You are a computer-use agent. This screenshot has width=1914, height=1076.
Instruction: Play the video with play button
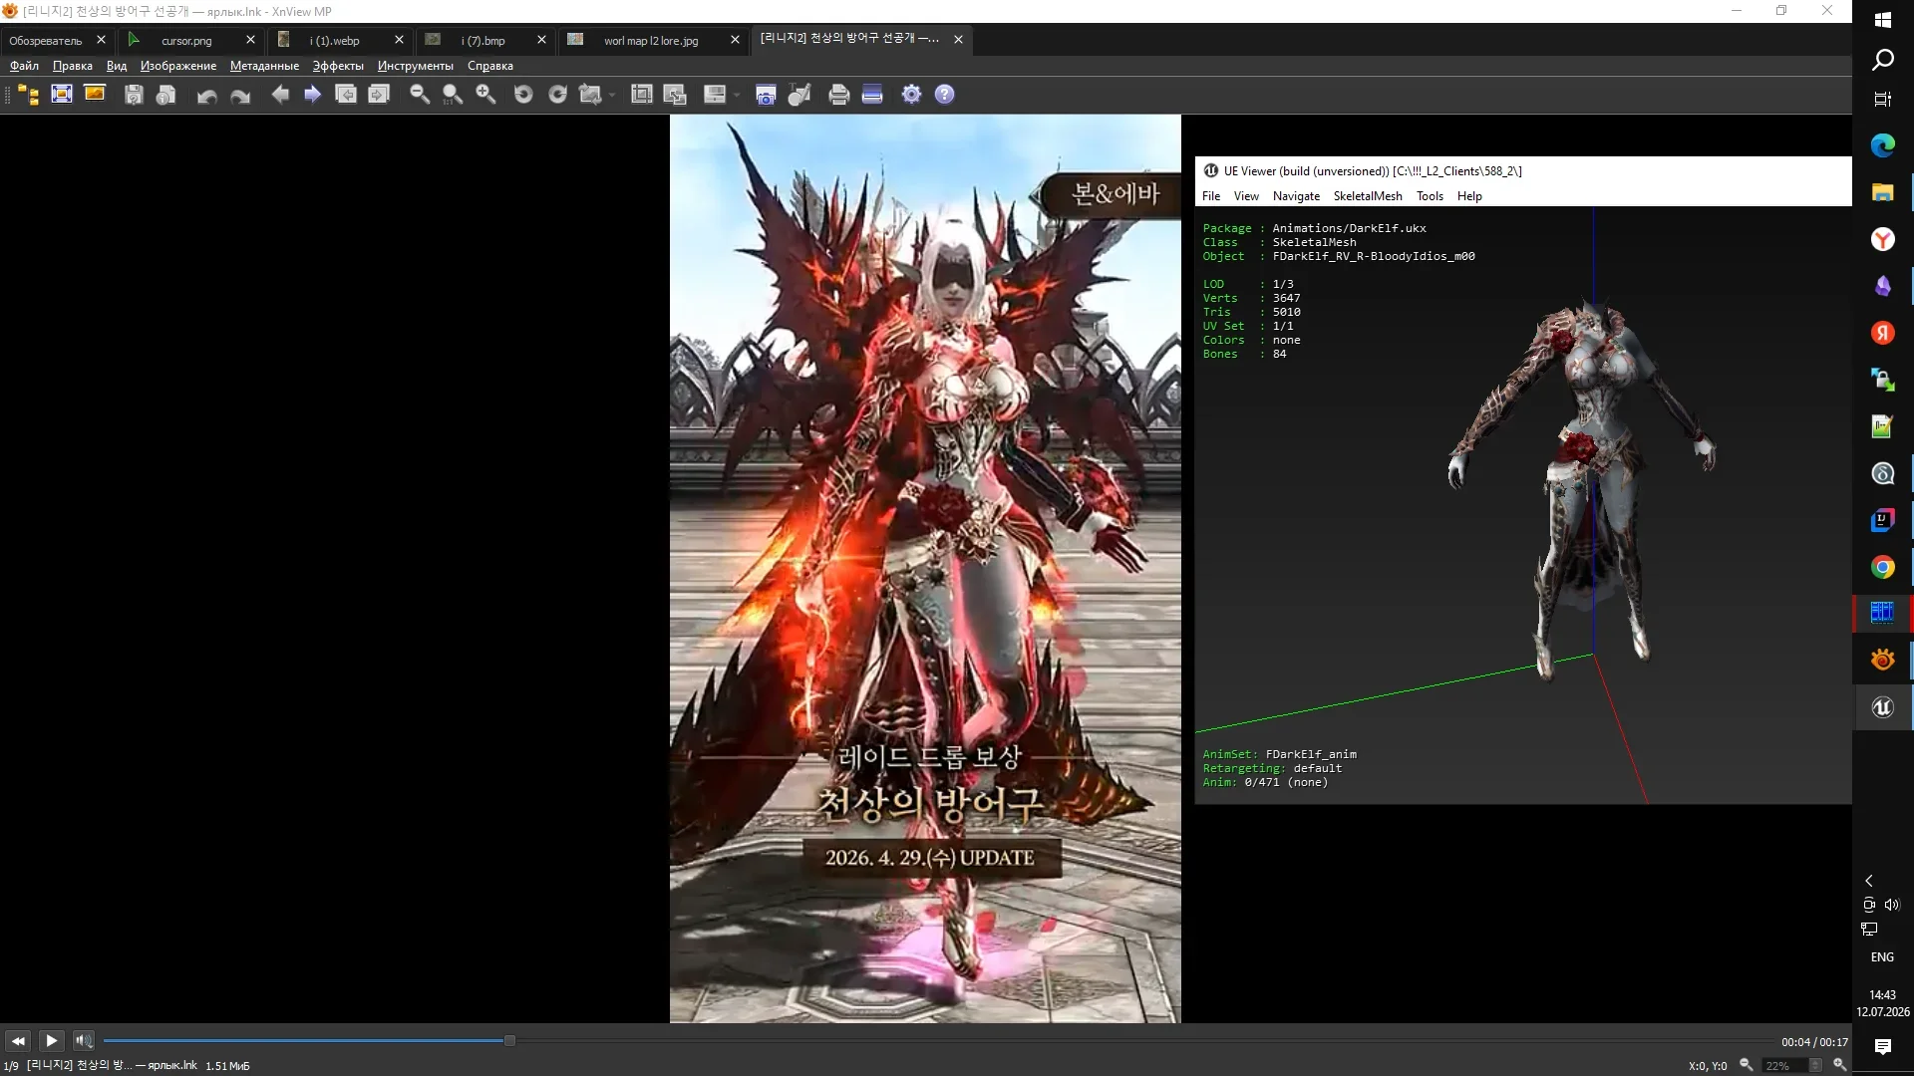tap(51, 1041)
